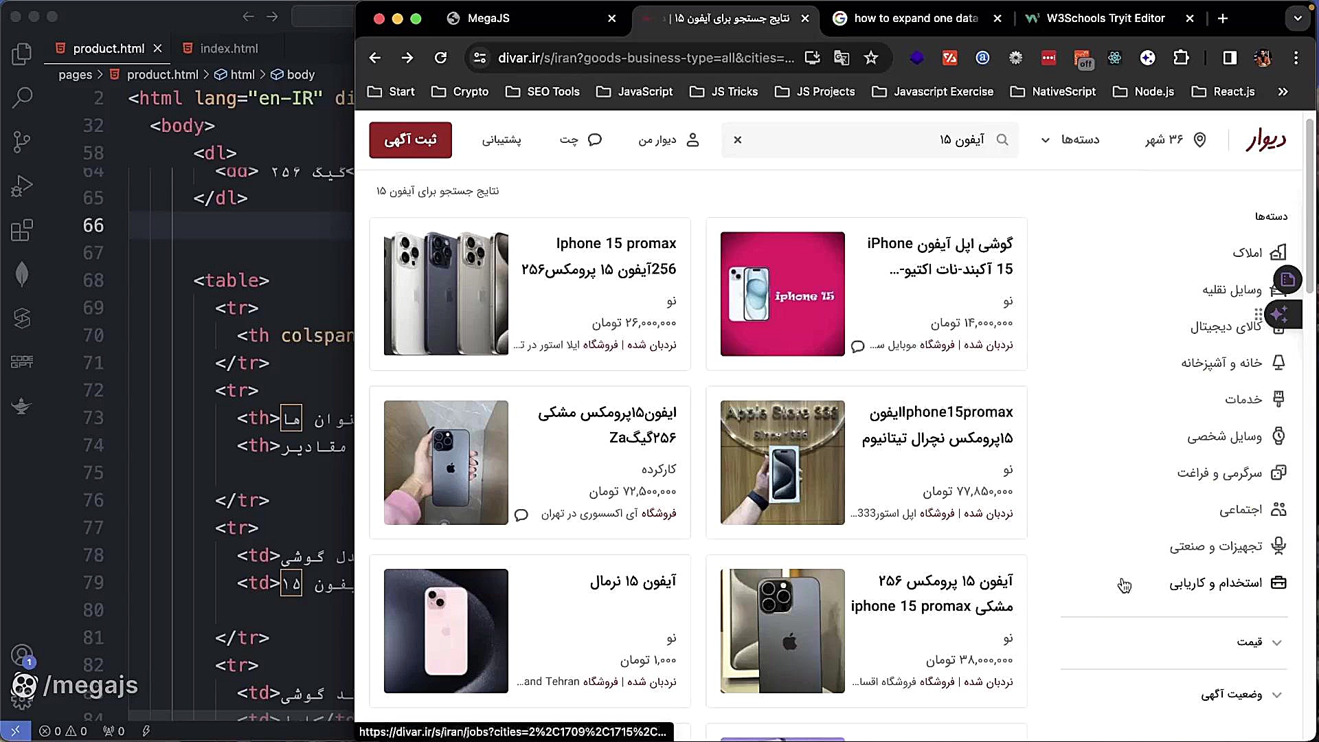Open Iphone 15 promax listing thumbnail
The width and height of the screenshot is (1319, 742).
446,293
